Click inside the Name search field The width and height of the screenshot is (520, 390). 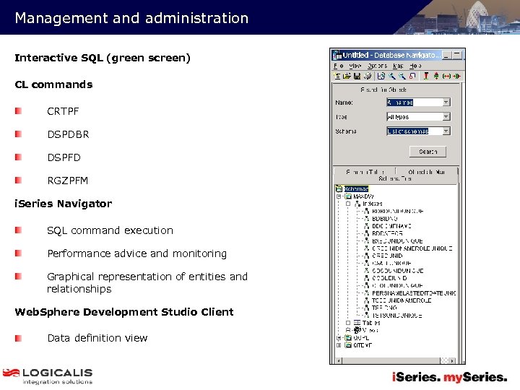click(x=415, y=102)
